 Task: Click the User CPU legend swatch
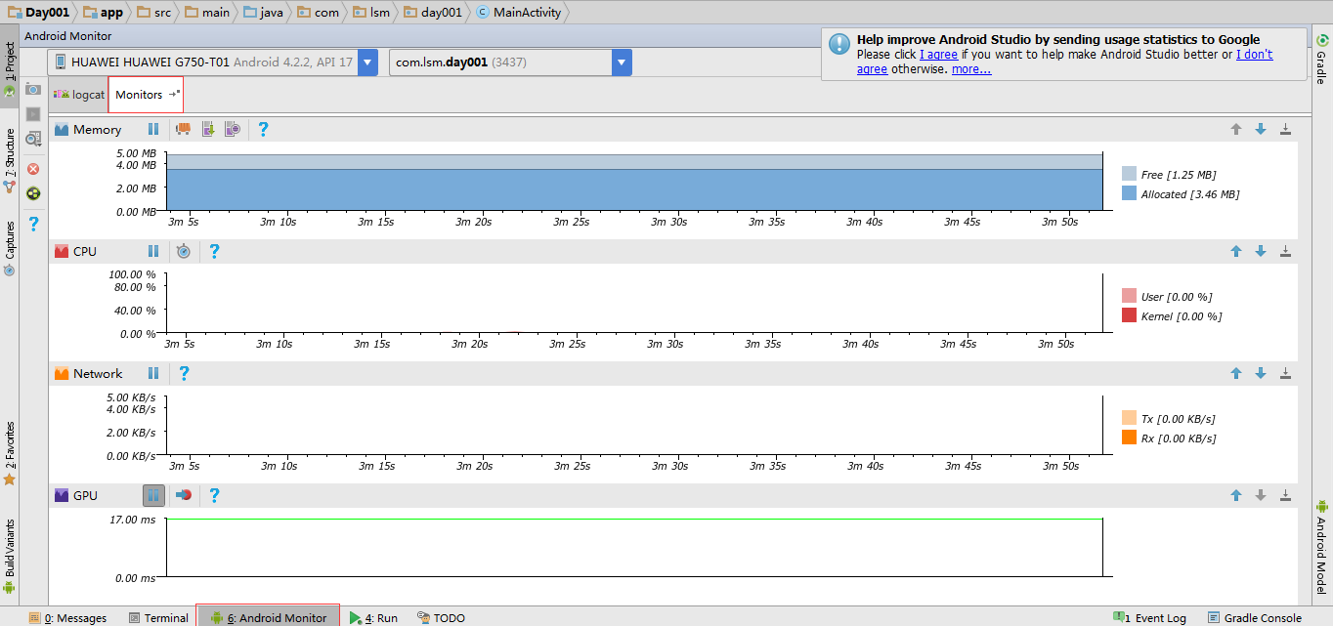point(1130,296)
